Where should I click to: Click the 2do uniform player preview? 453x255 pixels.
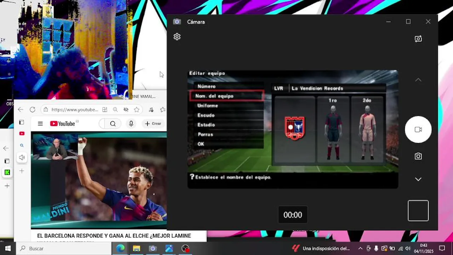[367, 132]
